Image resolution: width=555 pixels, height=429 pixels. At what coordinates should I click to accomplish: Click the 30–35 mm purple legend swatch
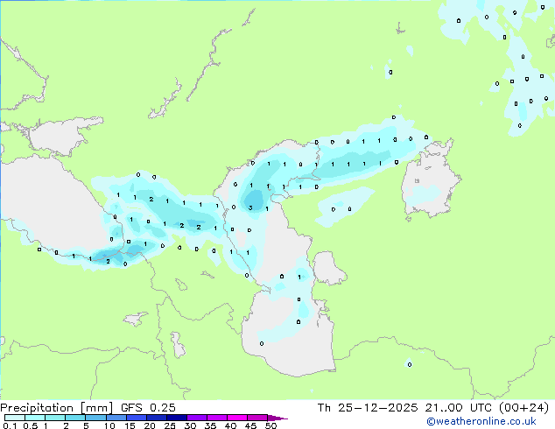pyautogui.click(x=197, y=418)
